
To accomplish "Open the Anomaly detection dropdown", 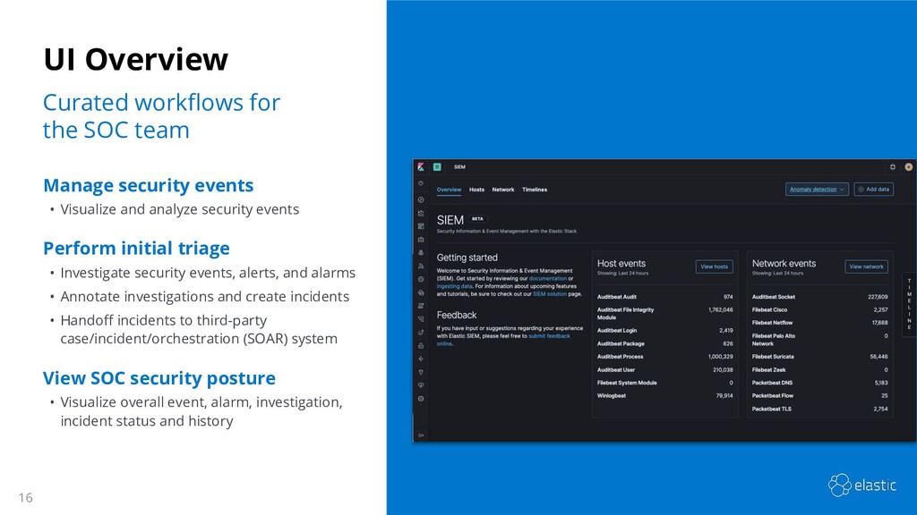I will pyautogui.click(x=817, y=190).
